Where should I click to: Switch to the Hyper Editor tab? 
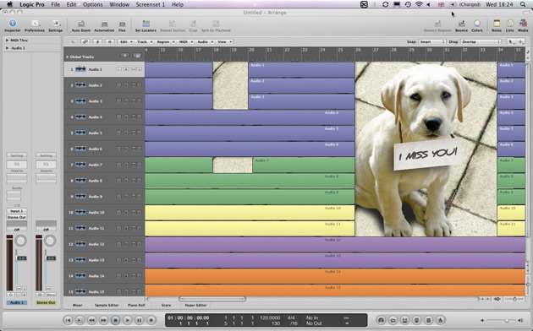(x=195, y=305)
